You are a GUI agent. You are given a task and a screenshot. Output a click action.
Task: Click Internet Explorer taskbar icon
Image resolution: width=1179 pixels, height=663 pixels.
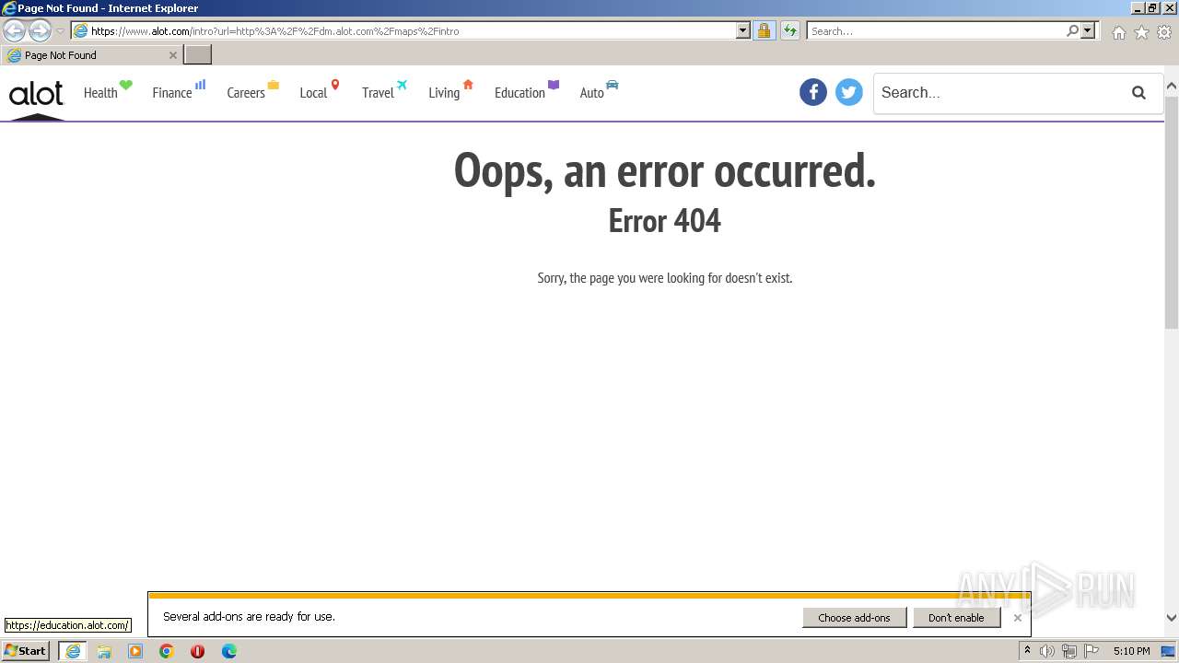click(73, 651)
